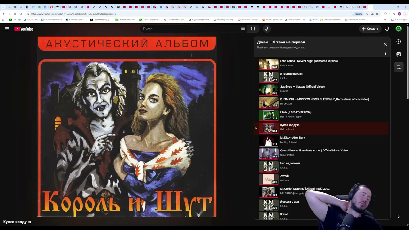Close the active YouTube tab
The height and width of the screenshot is (230, 409).
370,7
